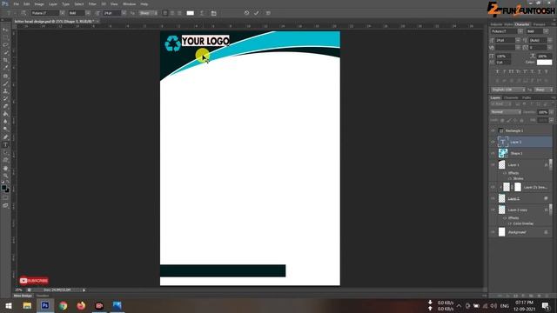The width and height of the screenshot is (557, 313).
Task: Open font family dropdown in options bar
Action: [62, 13]
